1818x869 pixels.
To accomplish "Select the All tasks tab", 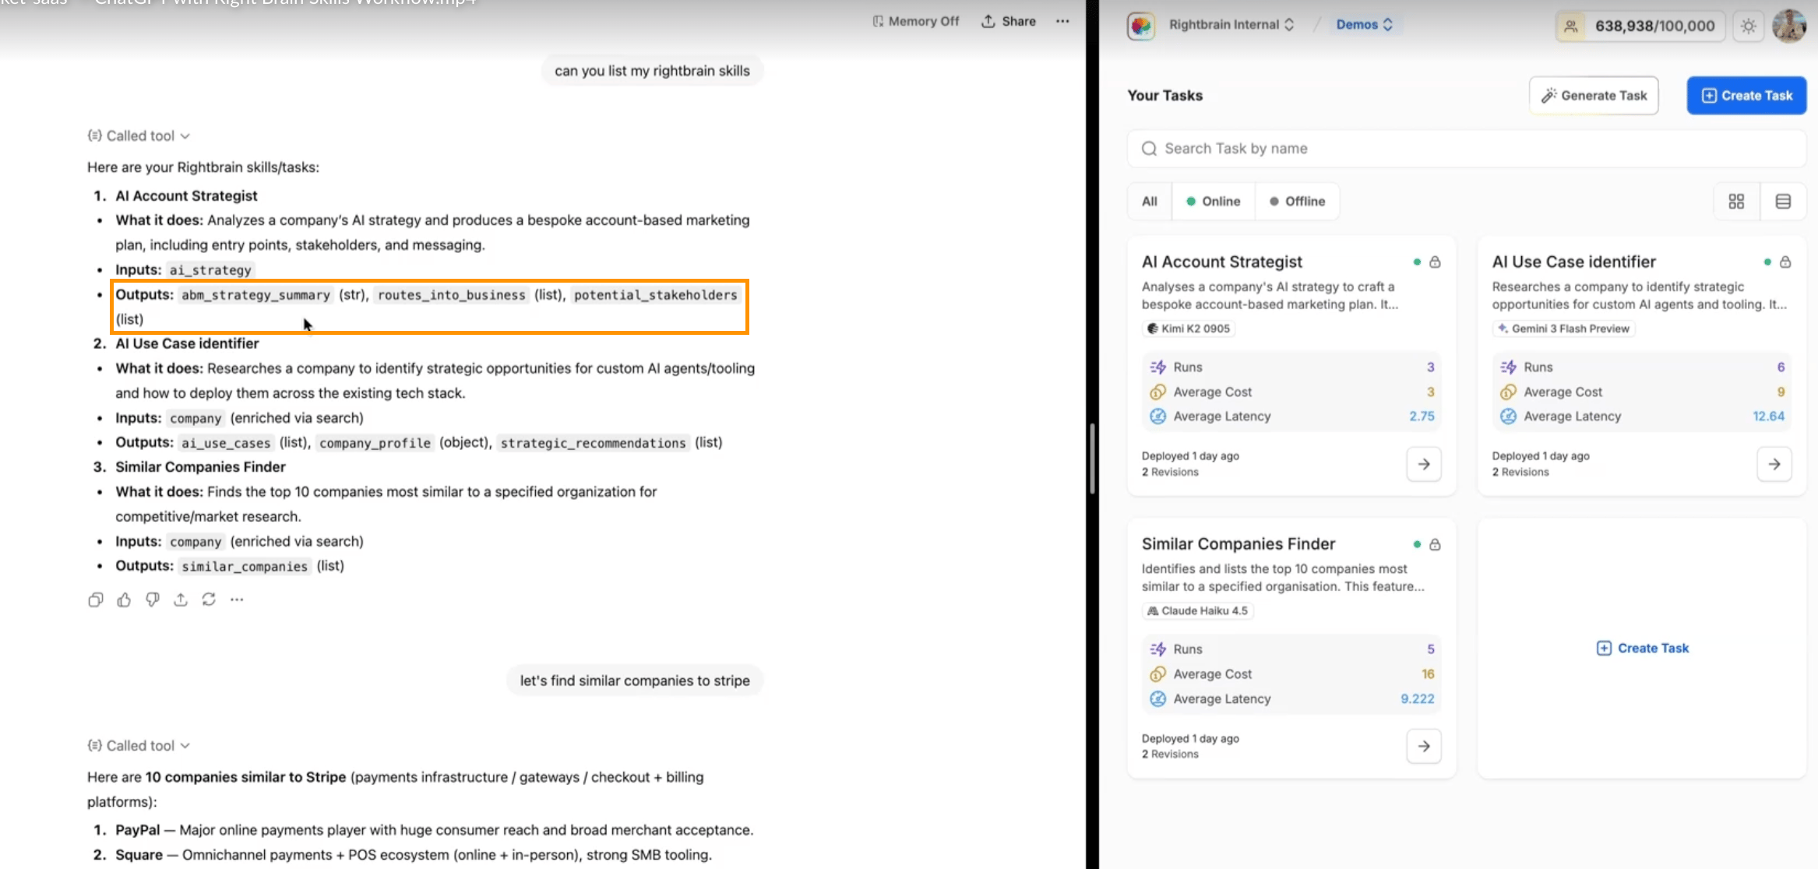I will point(1150,202).
